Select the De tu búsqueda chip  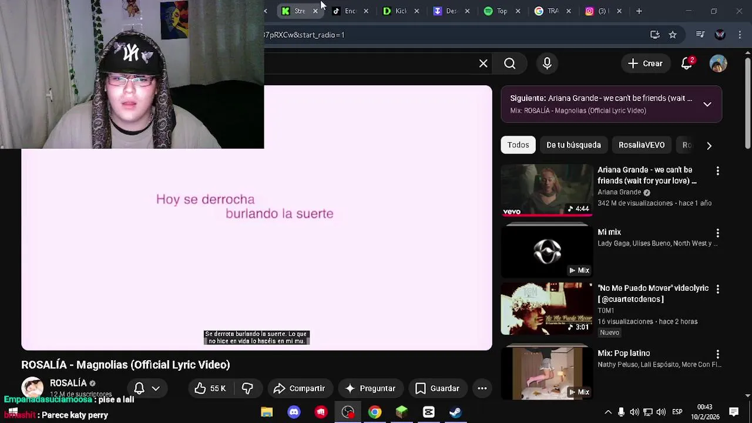pos(573,145)
